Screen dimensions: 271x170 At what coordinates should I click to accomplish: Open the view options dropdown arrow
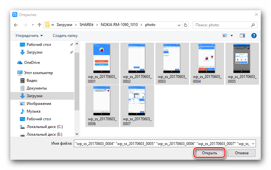[x=232, y=36]
